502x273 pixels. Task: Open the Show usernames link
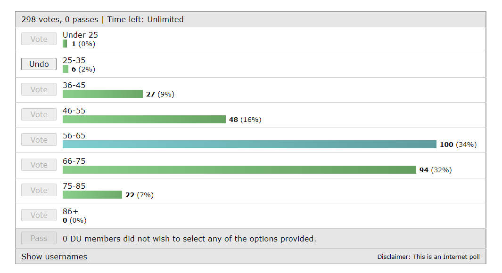coord(54,257)
